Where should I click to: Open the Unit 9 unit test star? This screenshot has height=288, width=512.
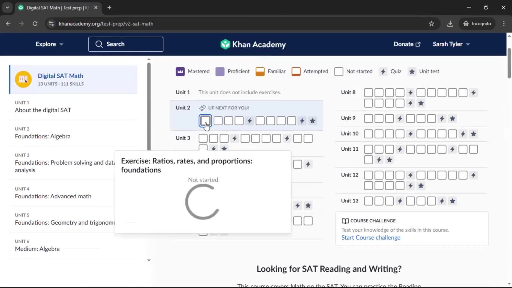[453, 118]
